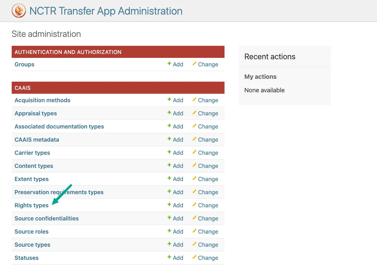Click Change for Preservation requirements types
The image size is (377, 273).
point(208,192)
